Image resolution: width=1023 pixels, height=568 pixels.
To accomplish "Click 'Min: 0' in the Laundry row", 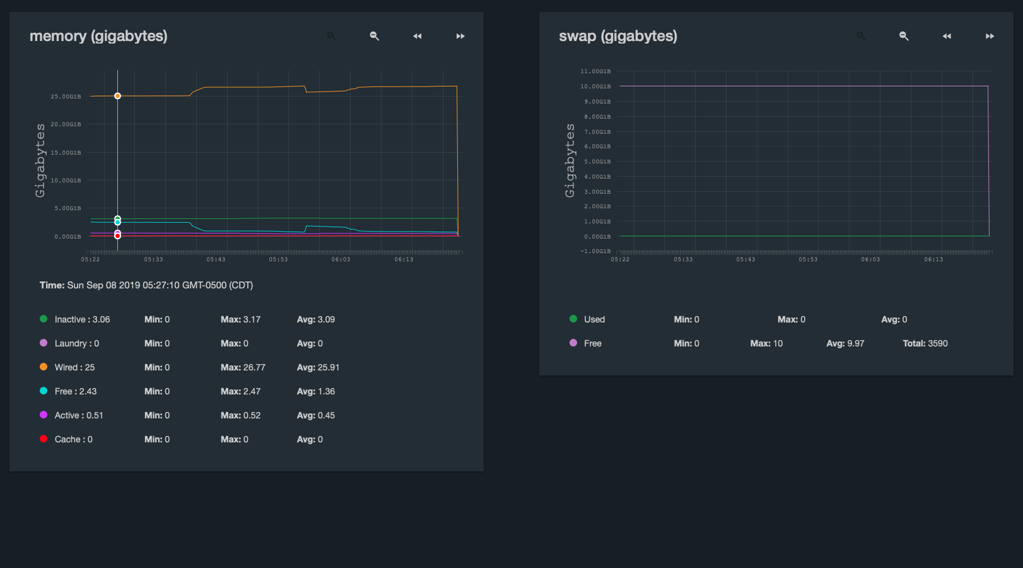I will pyautogui.click(x=157, y=343).
